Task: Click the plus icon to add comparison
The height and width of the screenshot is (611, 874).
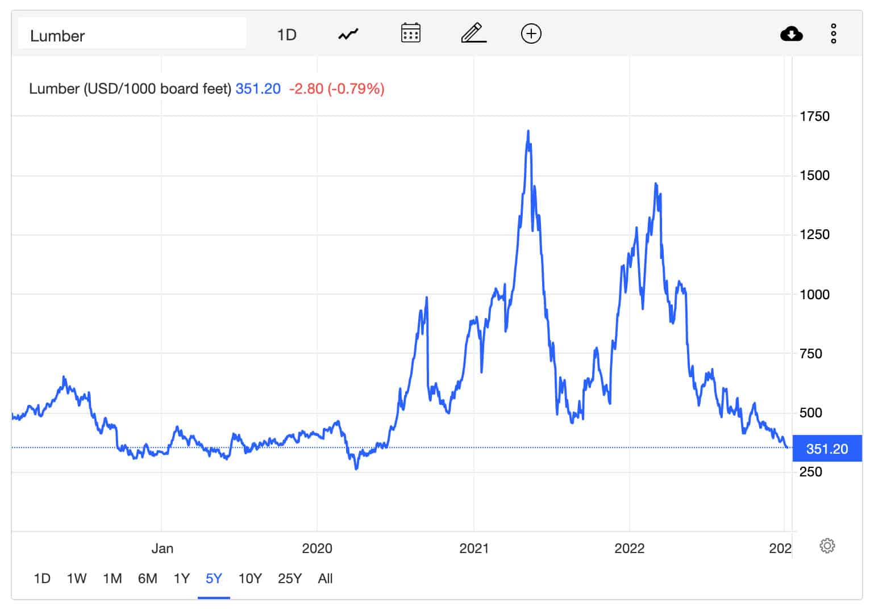Action: (x=531, y=34)
